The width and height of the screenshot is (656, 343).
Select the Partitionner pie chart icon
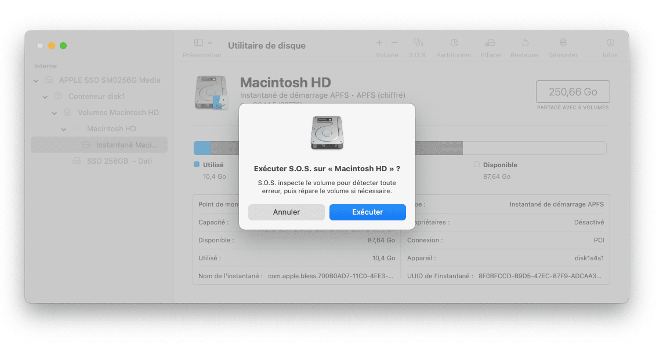click(454, 43)
